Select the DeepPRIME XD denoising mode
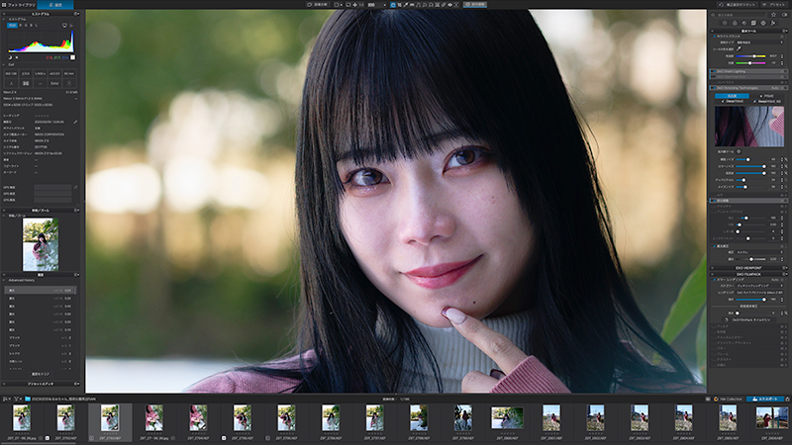Viewport: 792px width, 445px height. pos(768,102)
